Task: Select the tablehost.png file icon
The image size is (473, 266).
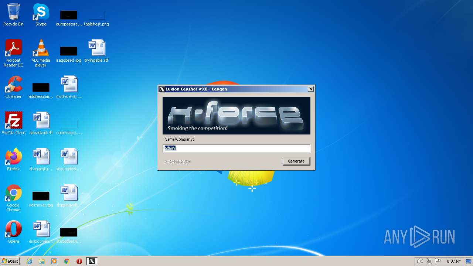Action: [96, 17]
